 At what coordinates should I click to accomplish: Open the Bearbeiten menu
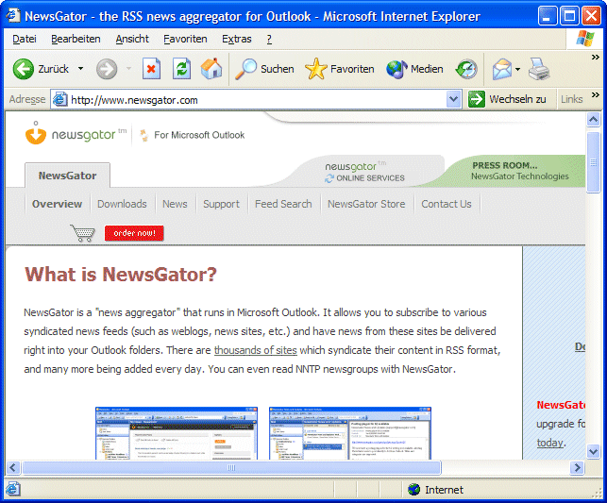pos(76,39)
